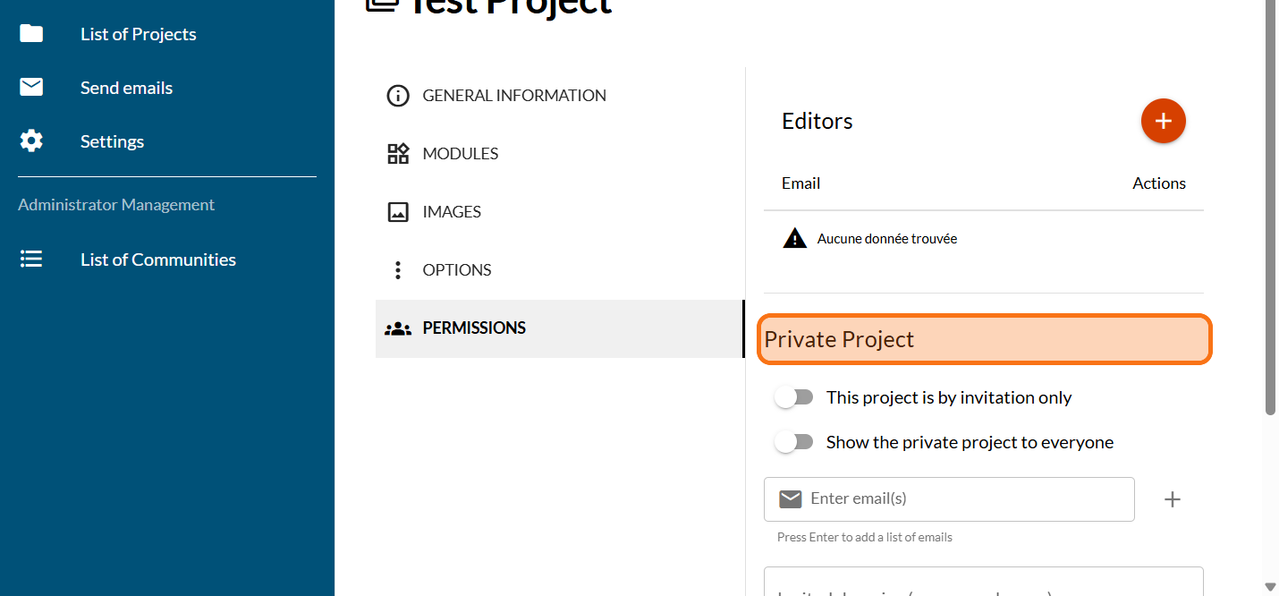
Task: Click the three-dot Options icon
Action: [398, 270]
